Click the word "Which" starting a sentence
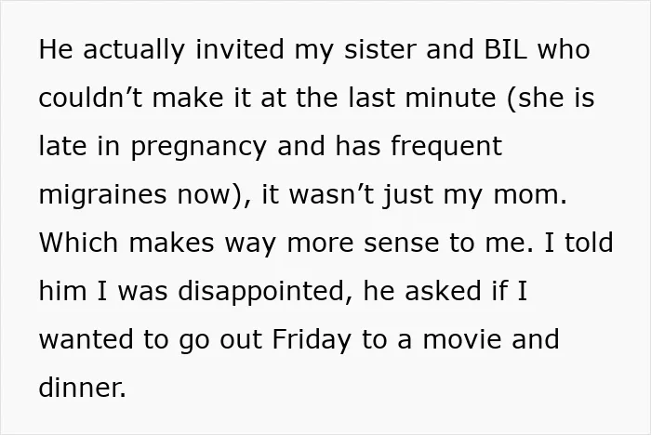This screenshot has width=651, height=435. point(78,243)
